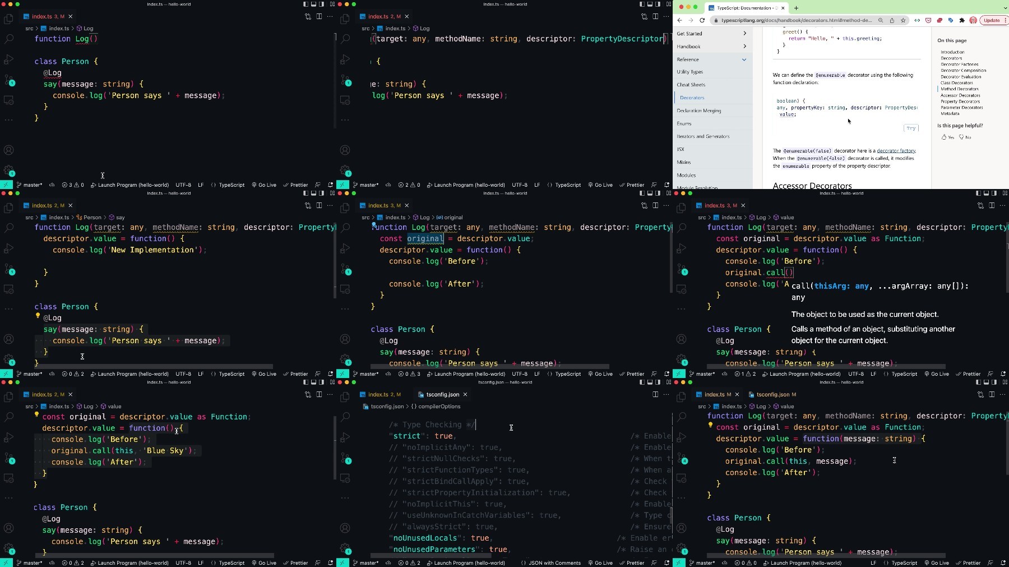Open Explorer in the 'Blue Sky' window
Screen dimensions: 1009x567
tap(8, 397)
